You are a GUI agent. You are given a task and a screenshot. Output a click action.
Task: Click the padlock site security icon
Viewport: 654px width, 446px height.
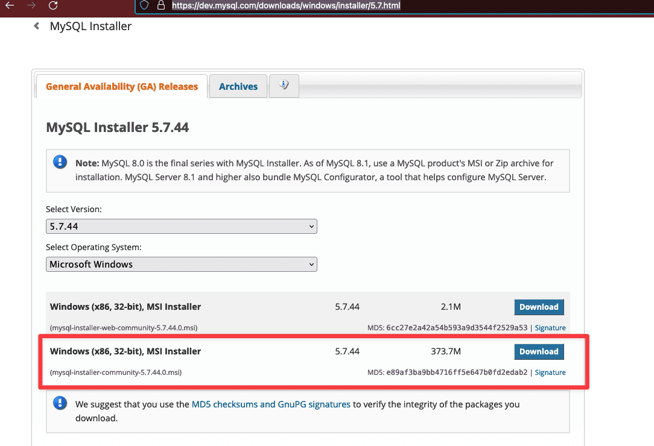tap(160, 5)
